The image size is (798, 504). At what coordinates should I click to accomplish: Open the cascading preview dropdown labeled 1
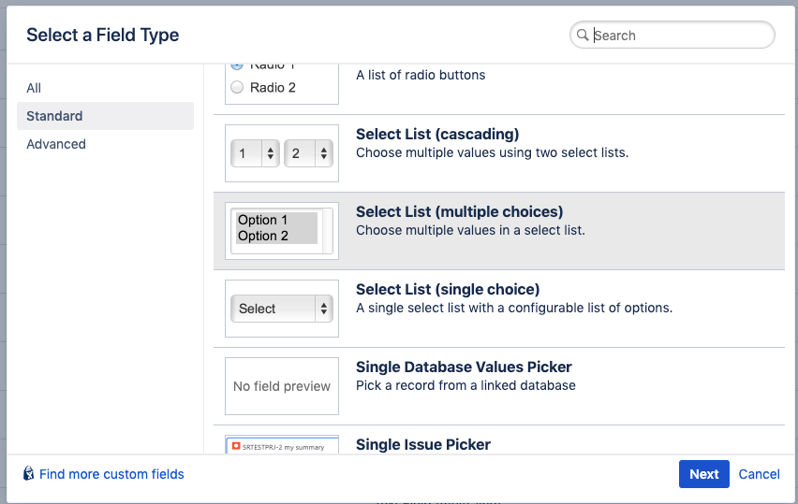tap(255, 153)
